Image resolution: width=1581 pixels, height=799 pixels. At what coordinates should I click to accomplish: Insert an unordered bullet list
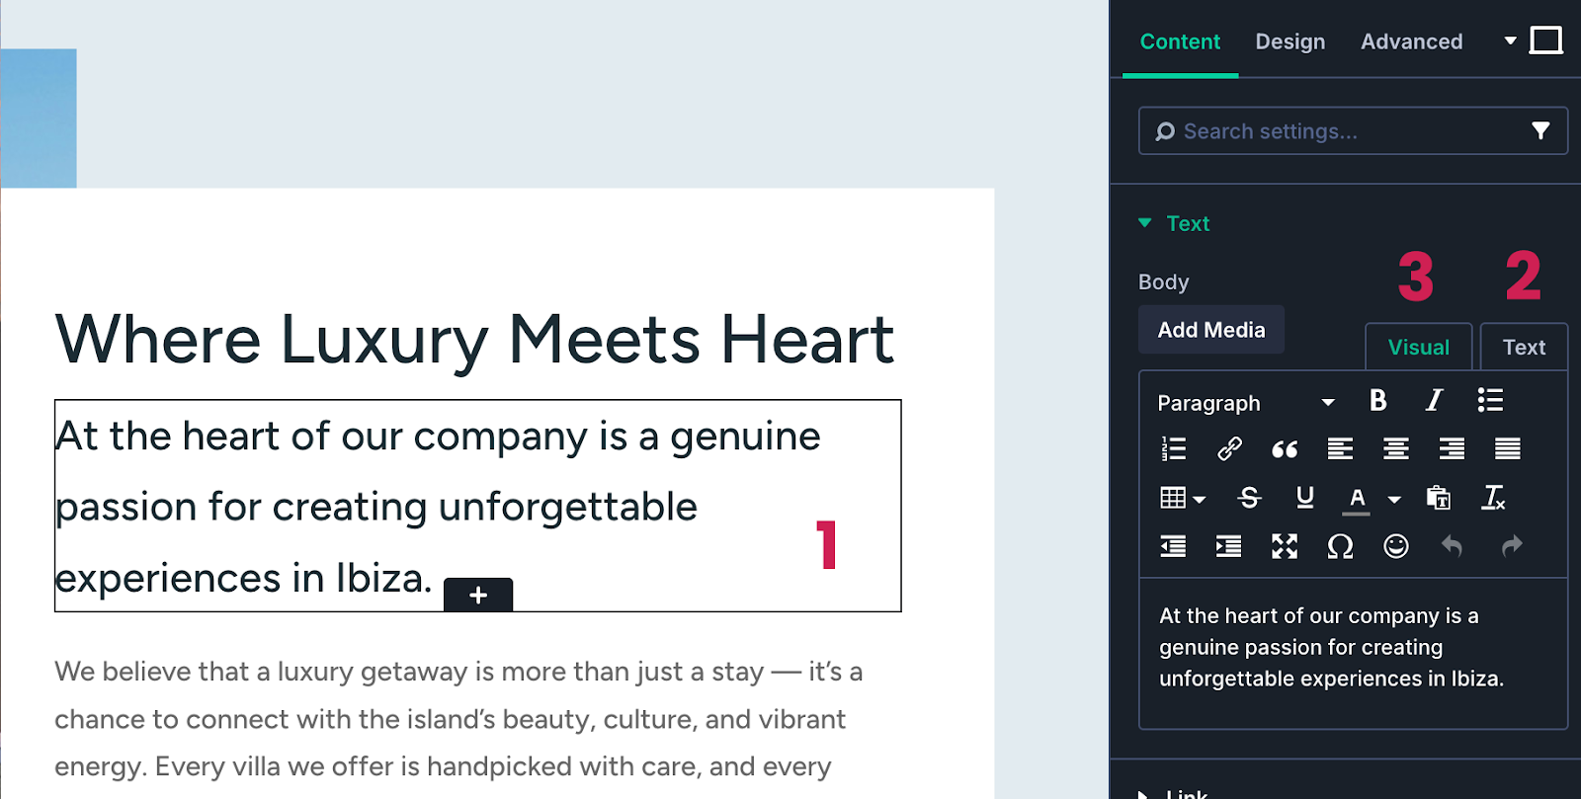coord(1490,401)
